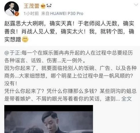The height and width of the screenshot is (133, 140).
Task: Open quoted line 商务...大家细想想
Action: point(69,76)
